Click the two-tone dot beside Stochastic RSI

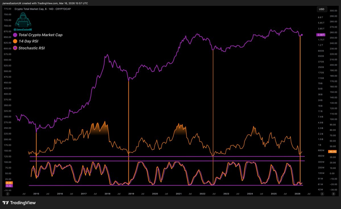pos(15,48)
